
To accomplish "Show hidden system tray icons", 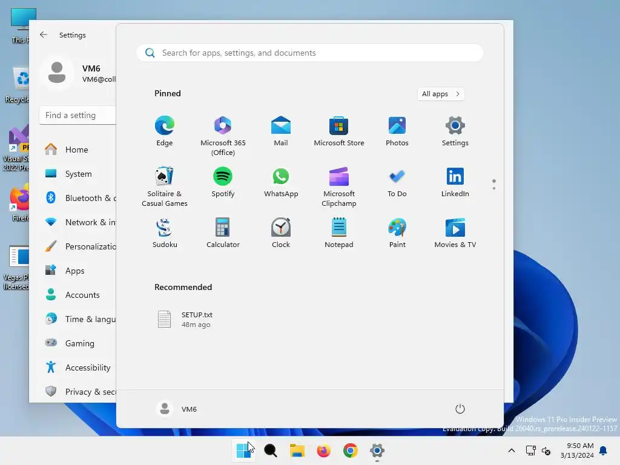I will pos(511,450).
